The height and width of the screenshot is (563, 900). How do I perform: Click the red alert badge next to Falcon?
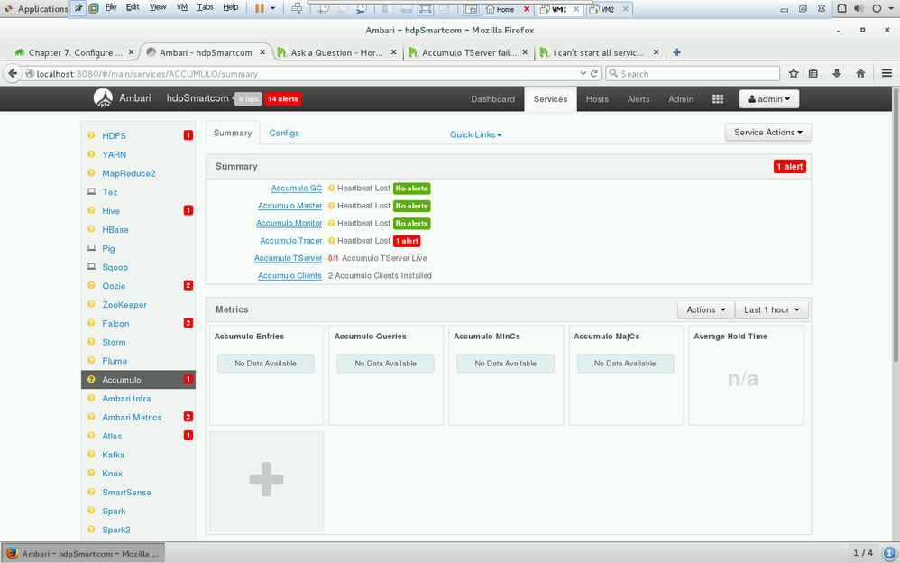tap(188, 323)
